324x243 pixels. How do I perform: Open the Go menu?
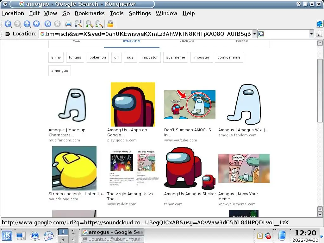66,13
